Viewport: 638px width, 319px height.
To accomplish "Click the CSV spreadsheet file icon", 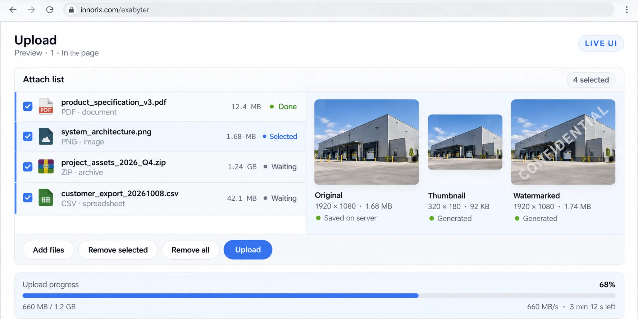I will pos(46,197).
